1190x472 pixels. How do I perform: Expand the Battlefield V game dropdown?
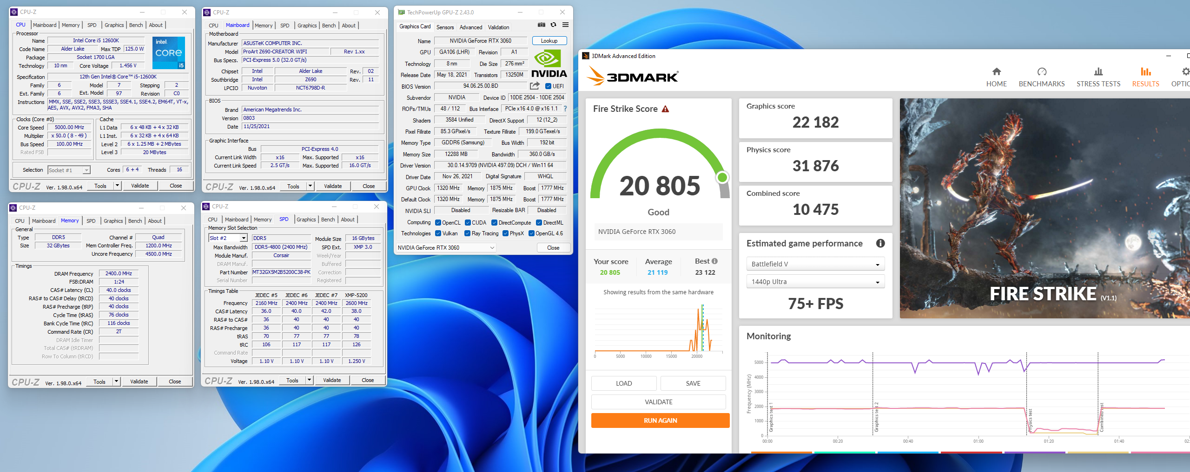point(815,264)
